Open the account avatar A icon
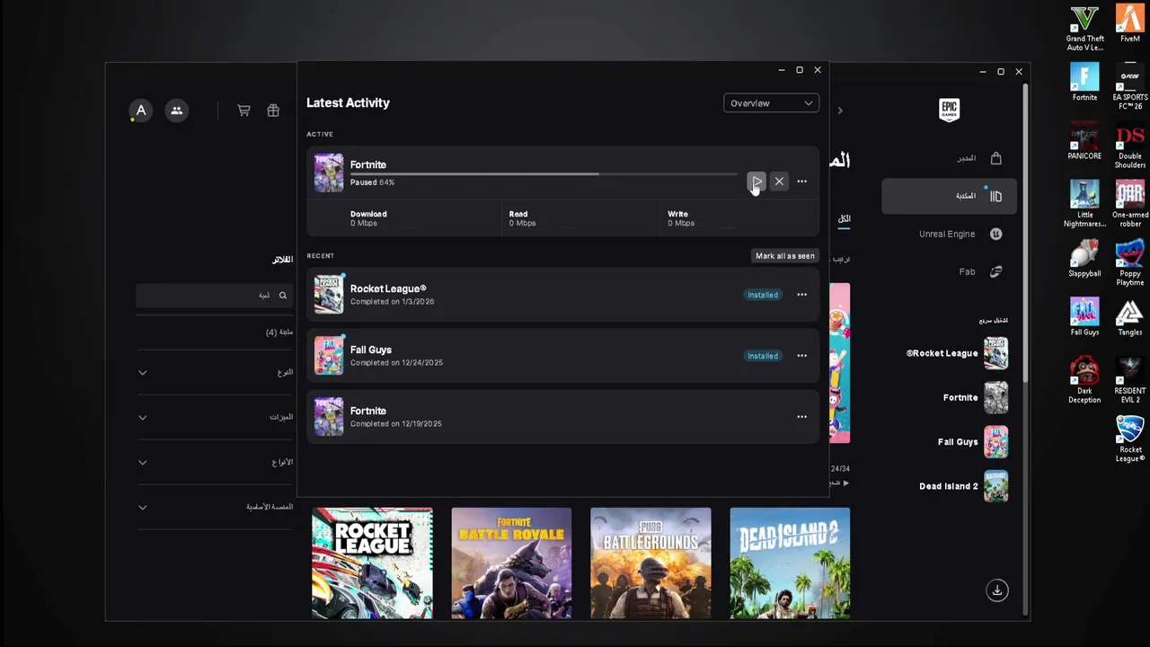The image size is (1150, 647). 140,111
